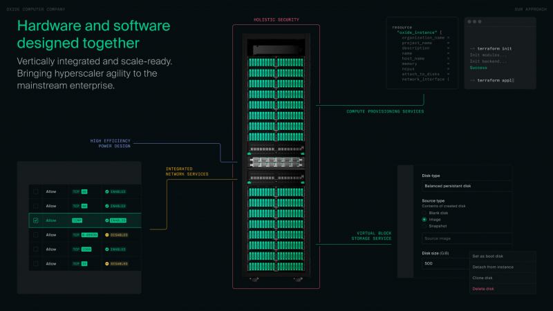Click the ENABLED status icon on the TCP 3389 row
The height and width of the screenshot is (311, 553).
(107, 249)
